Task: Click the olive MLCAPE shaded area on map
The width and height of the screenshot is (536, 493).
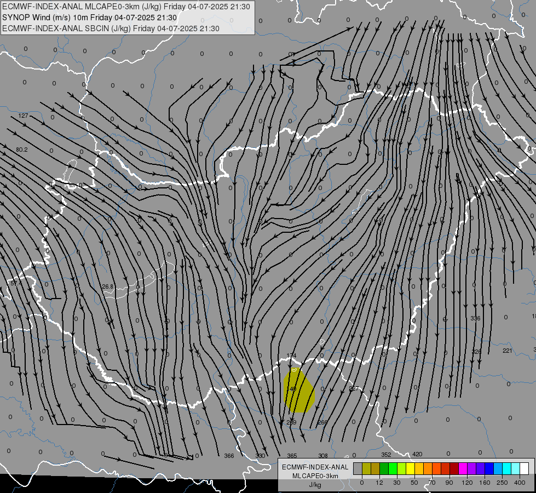Action: (x=298, y=392)
